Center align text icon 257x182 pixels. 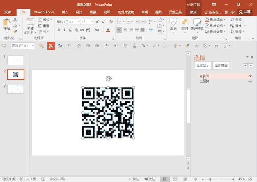pyautogui.click(x=125, y=30)
